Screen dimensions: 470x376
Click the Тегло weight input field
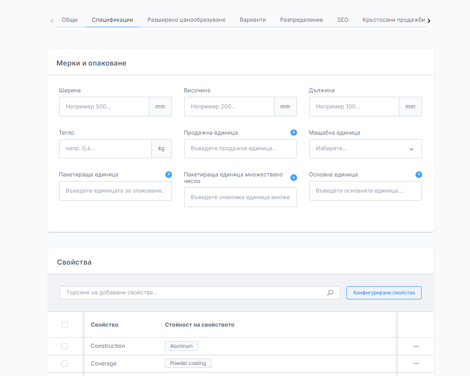(105, 149)
